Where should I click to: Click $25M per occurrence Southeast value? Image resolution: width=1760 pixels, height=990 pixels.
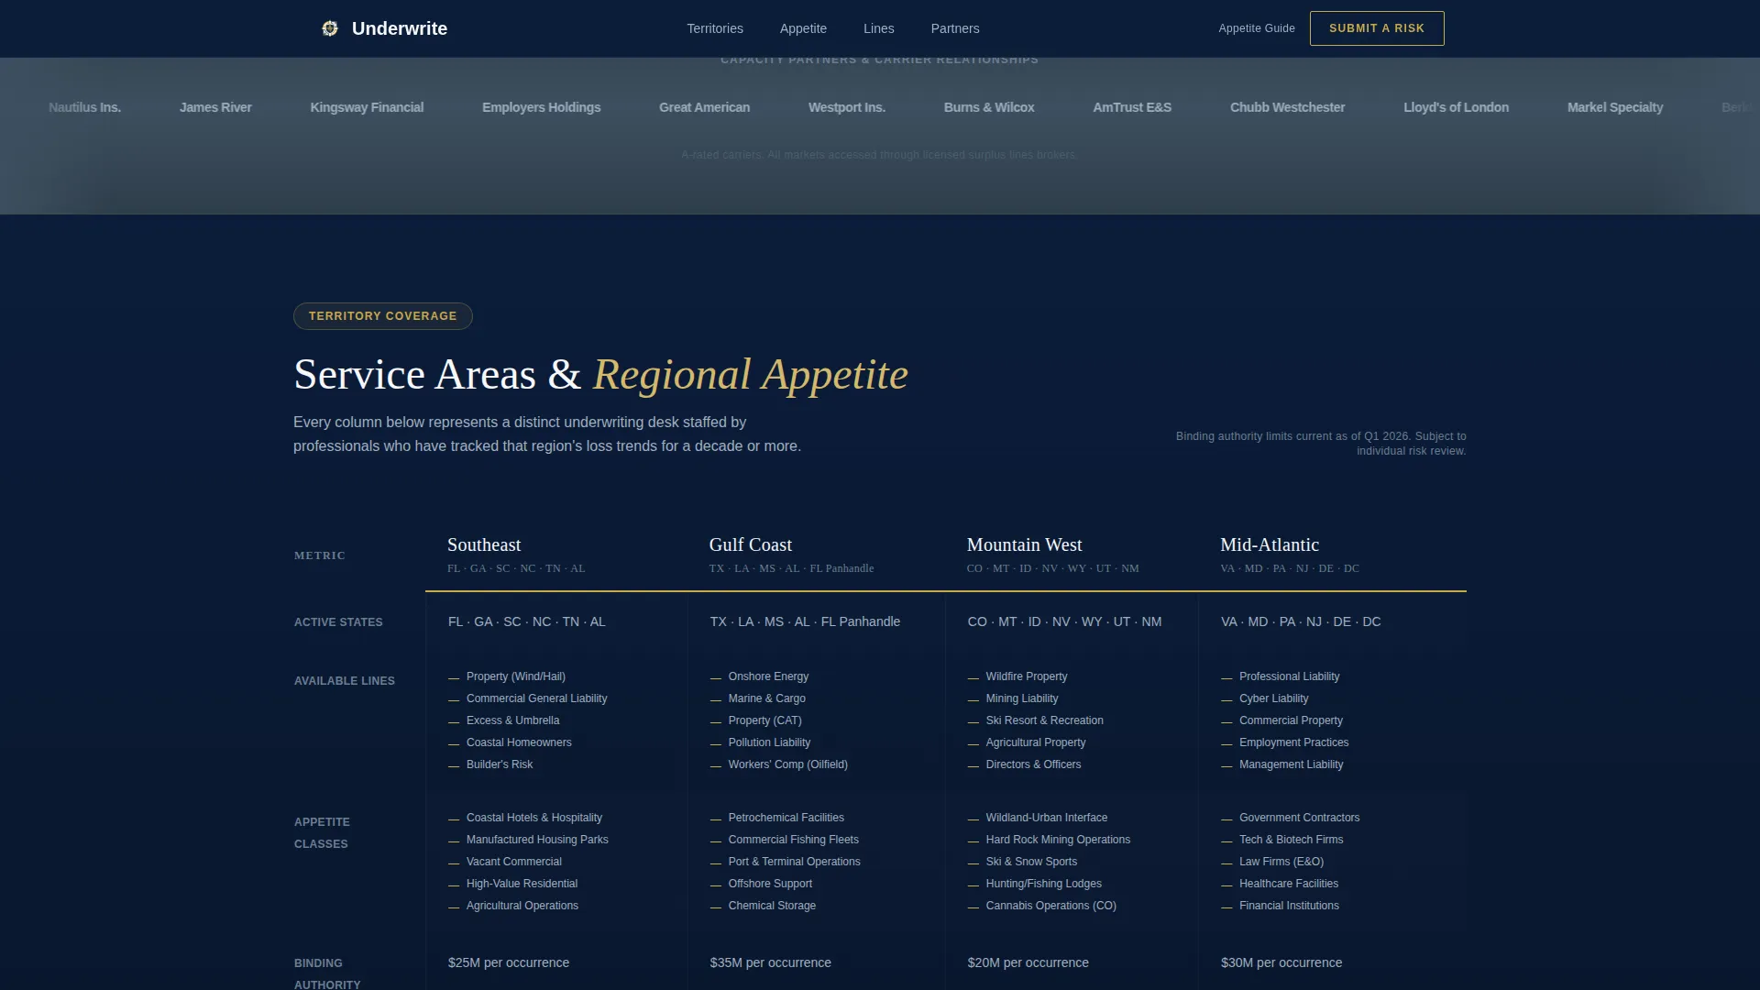509,962
